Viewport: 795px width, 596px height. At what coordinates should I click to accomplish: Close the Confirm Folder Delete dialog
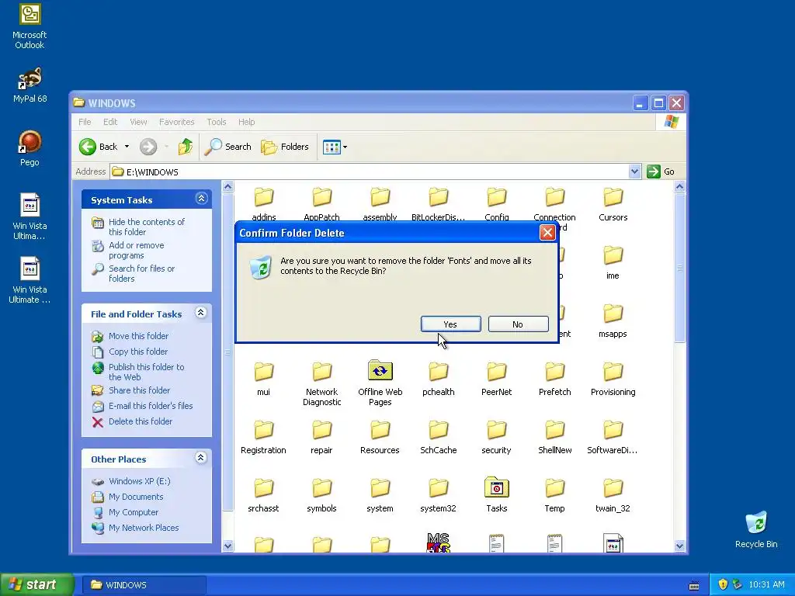point(547,233)
